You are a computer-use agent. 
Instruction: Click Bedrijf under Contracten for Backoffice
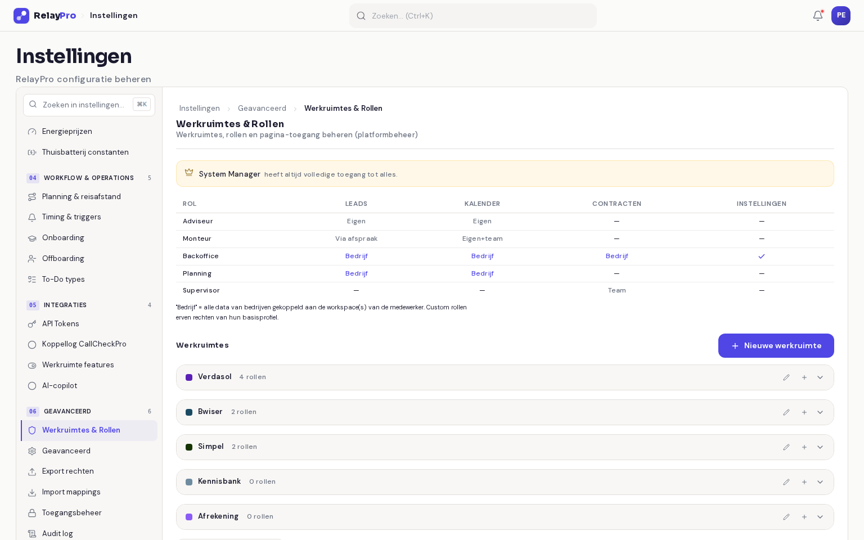coord(616,256)
